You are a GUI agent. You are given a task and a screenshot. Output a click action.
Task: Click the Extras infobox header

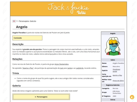pyautogui.click(x=113, y=100)
